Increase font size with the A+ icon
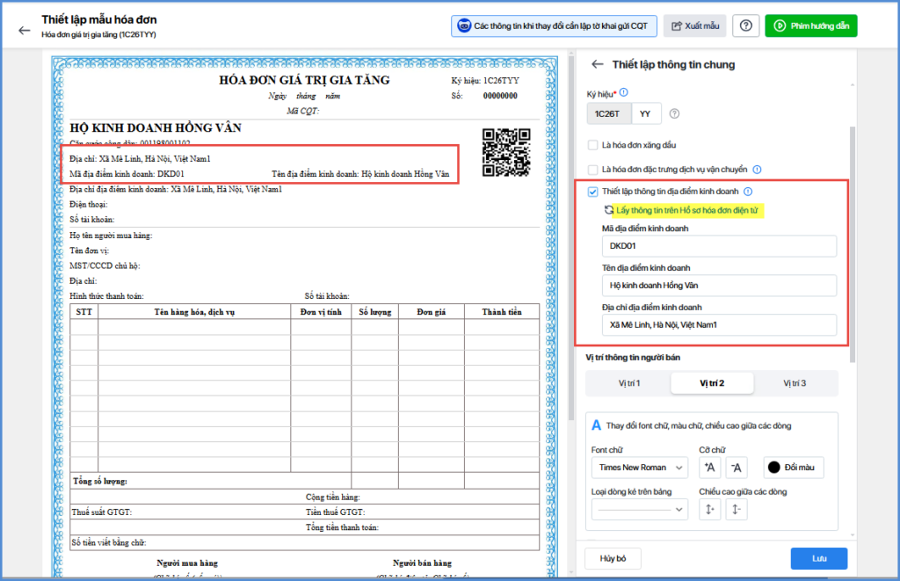 [710, 468]
